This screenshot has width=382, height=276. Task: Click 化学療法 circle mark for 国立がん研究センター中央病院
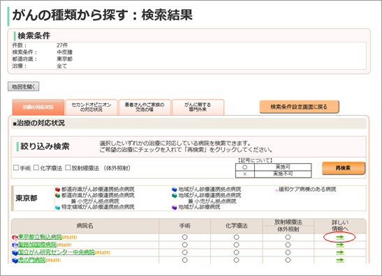coord(236,252)
